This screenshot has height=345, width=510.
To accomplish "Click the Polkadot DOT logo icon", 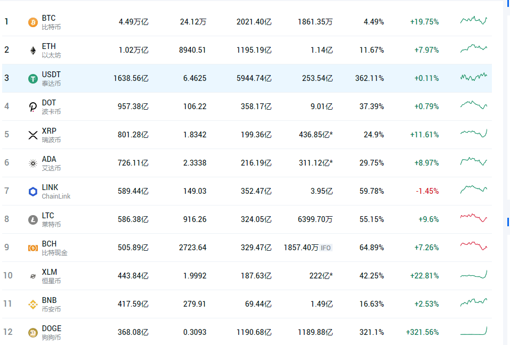I will pyautogui.click(x=33, y=107).
